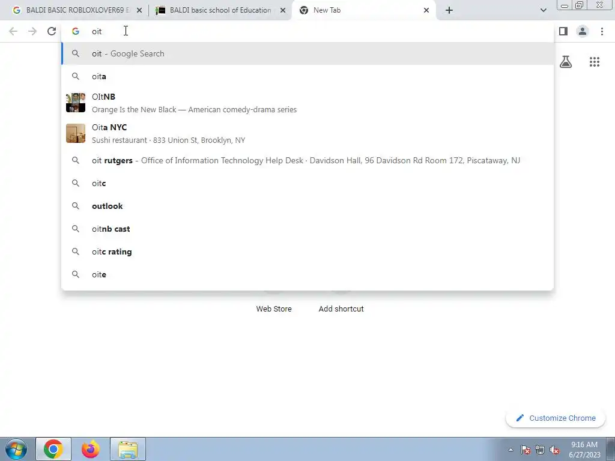Click the network tray icon
The image size is (615, 461).
540,450
